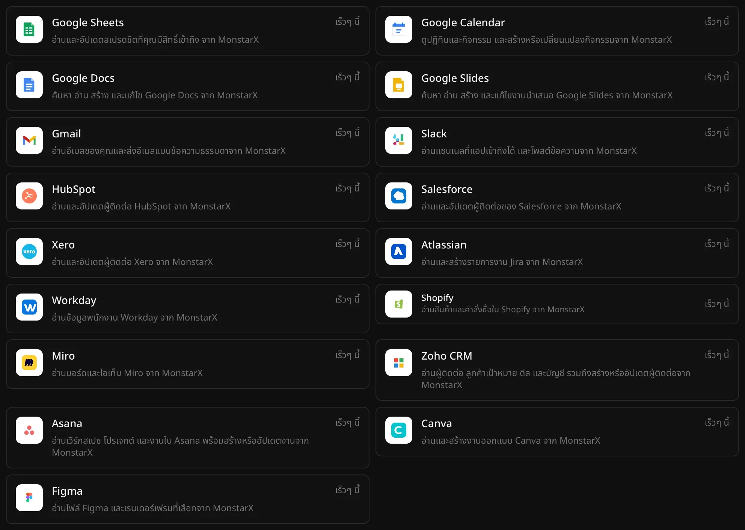Click the Gmail envelope icon
The image size is (745, 530).
click(x=29, y=140)
